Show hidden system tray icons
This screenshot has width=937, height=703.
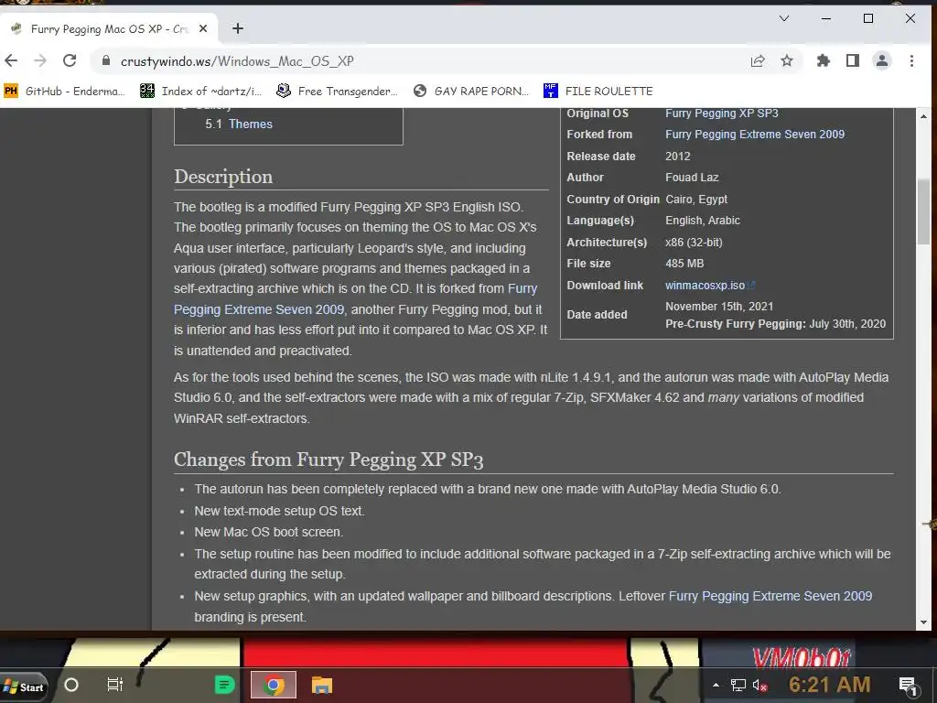tap(716, 685)
